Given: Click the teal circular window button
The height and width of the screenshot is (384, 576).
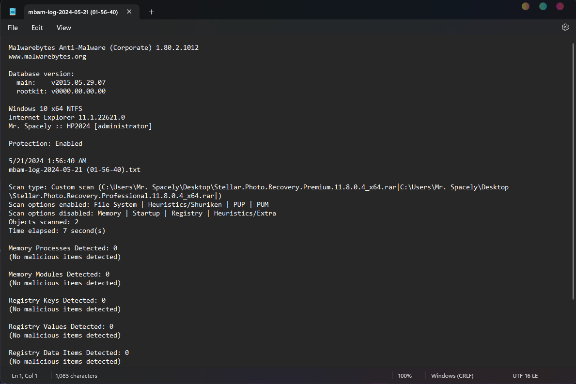Looking at the screenshot, I should coord(543,6).
